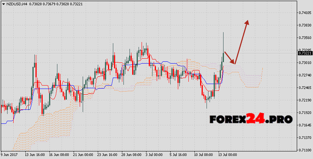
Task: Click the 21 Jun 00:00 time label
Action: point(83,155)
